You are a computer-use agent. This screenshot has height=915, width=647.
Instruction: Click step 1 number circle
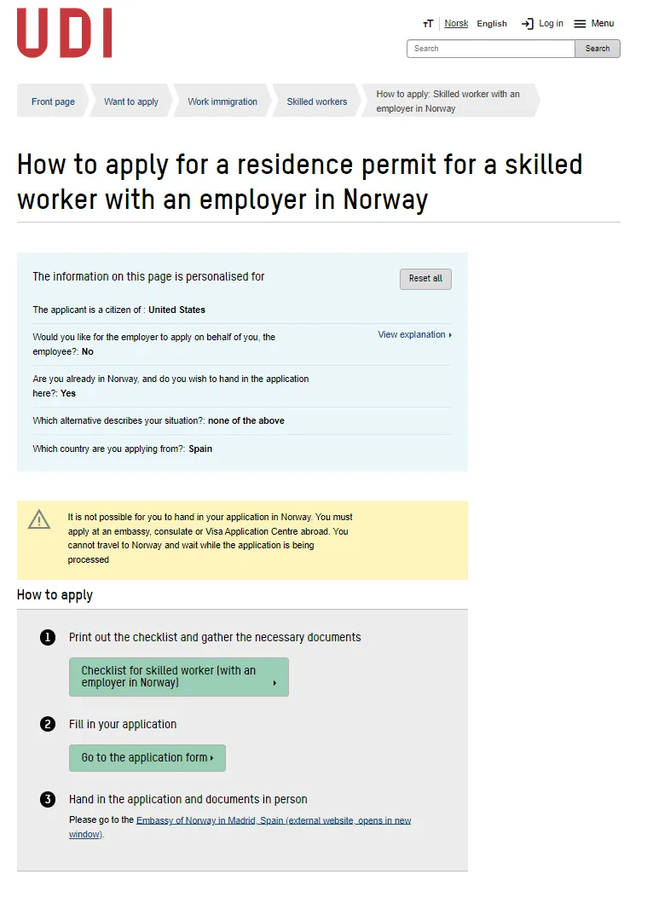pos(47,637)
